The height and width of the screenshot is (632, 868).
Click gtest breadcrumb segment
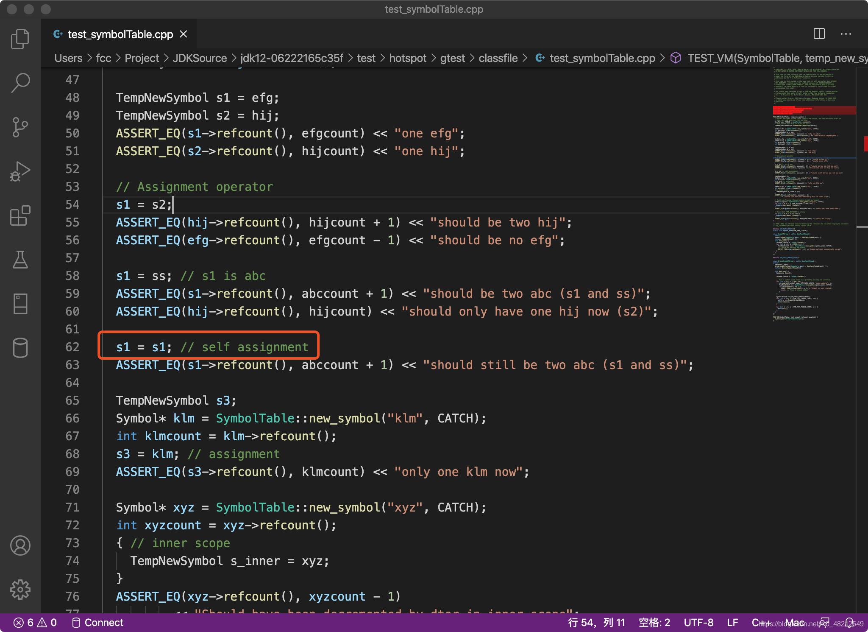tap(452, 58)
